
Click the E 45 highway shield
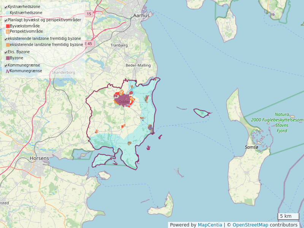tap(89, 44)
